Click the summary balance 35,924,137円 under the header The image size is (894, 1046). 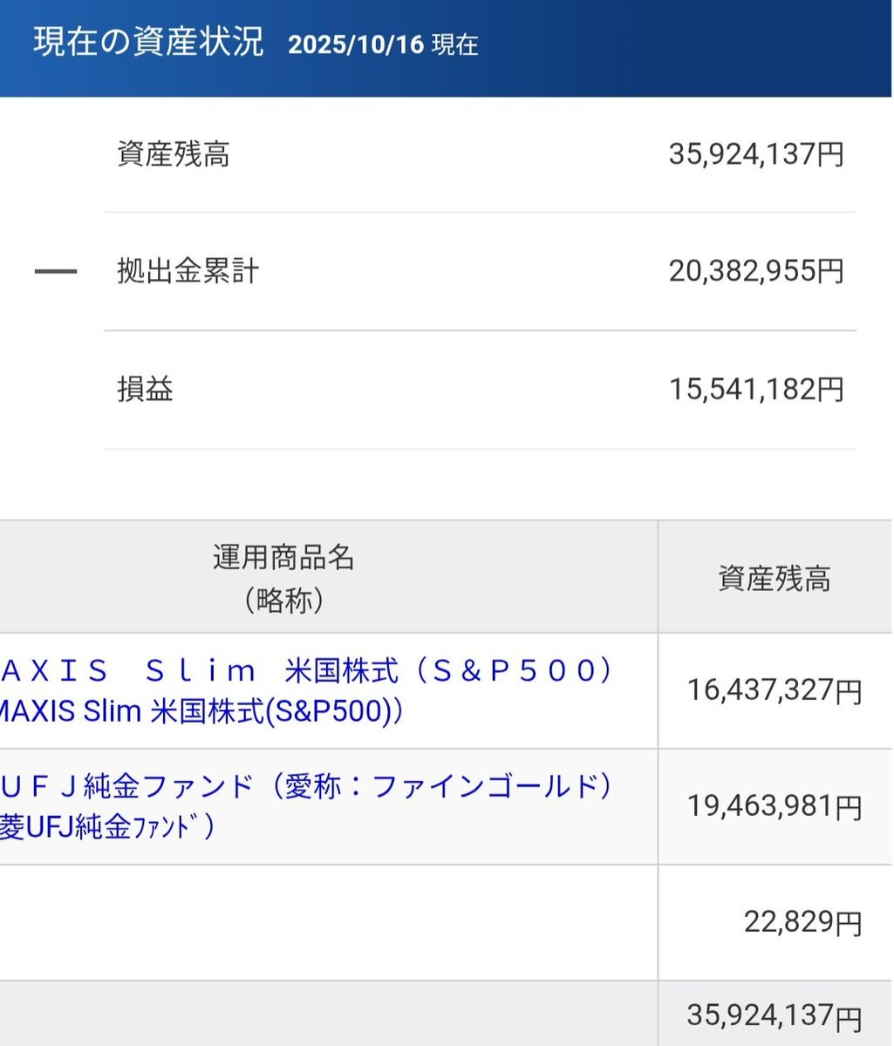pos(756,155)
